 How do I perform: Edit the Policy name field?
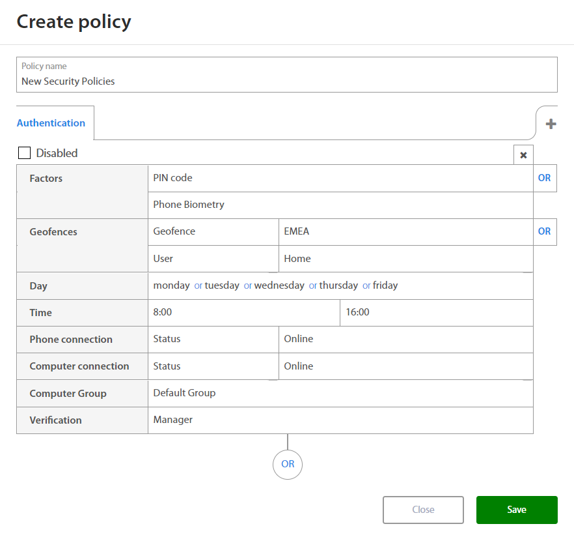tap(286, 81)
